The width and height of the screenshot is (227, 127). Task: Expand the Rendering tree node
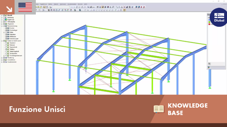(2, 58)
